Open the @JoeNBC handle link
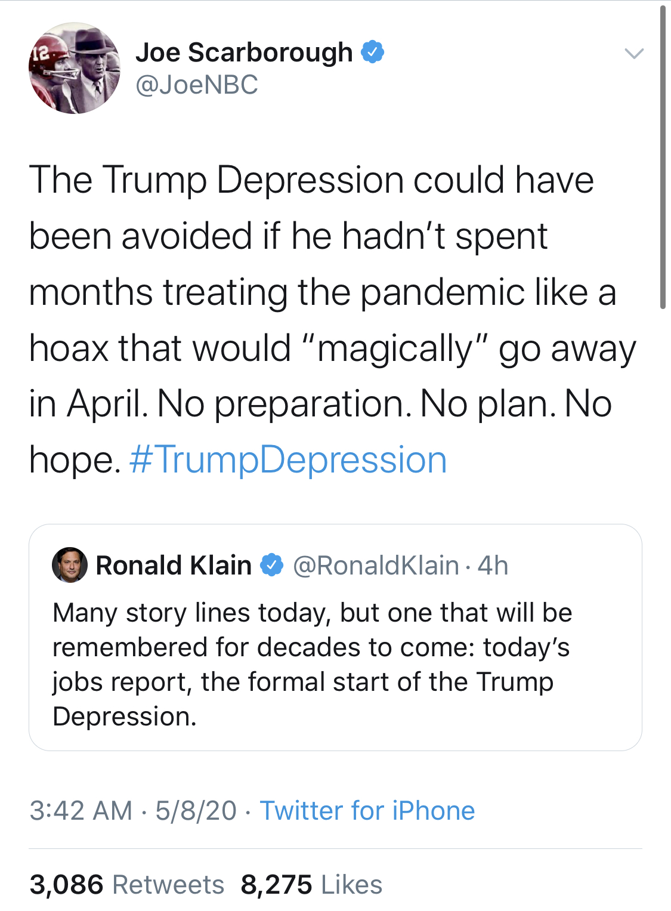The image size is (671, 911). point(197,85)
